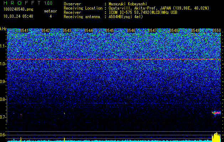Click the small meteor echo under 0543
224x142 pixels.
click(64, 114)
